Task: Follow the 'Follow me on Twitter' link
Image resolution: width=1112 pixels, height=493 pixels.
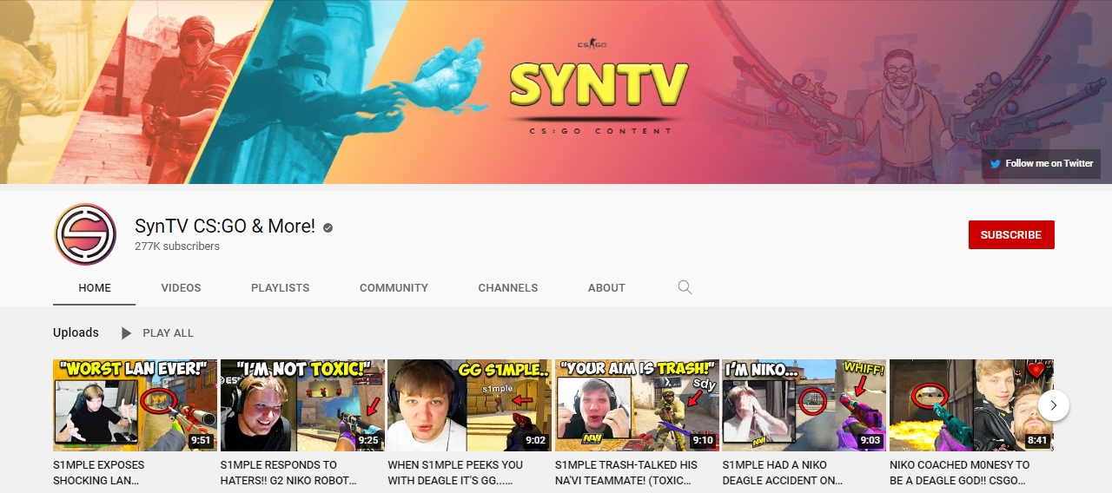Action: coord(1041,163)
